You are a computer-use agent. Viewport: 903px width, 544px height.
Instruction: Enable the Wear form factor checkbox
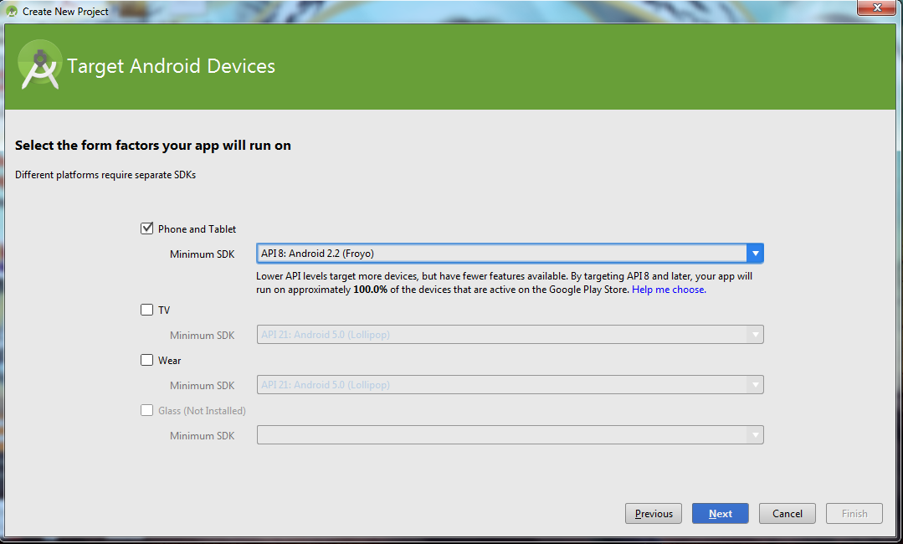[x=146, y=360]
